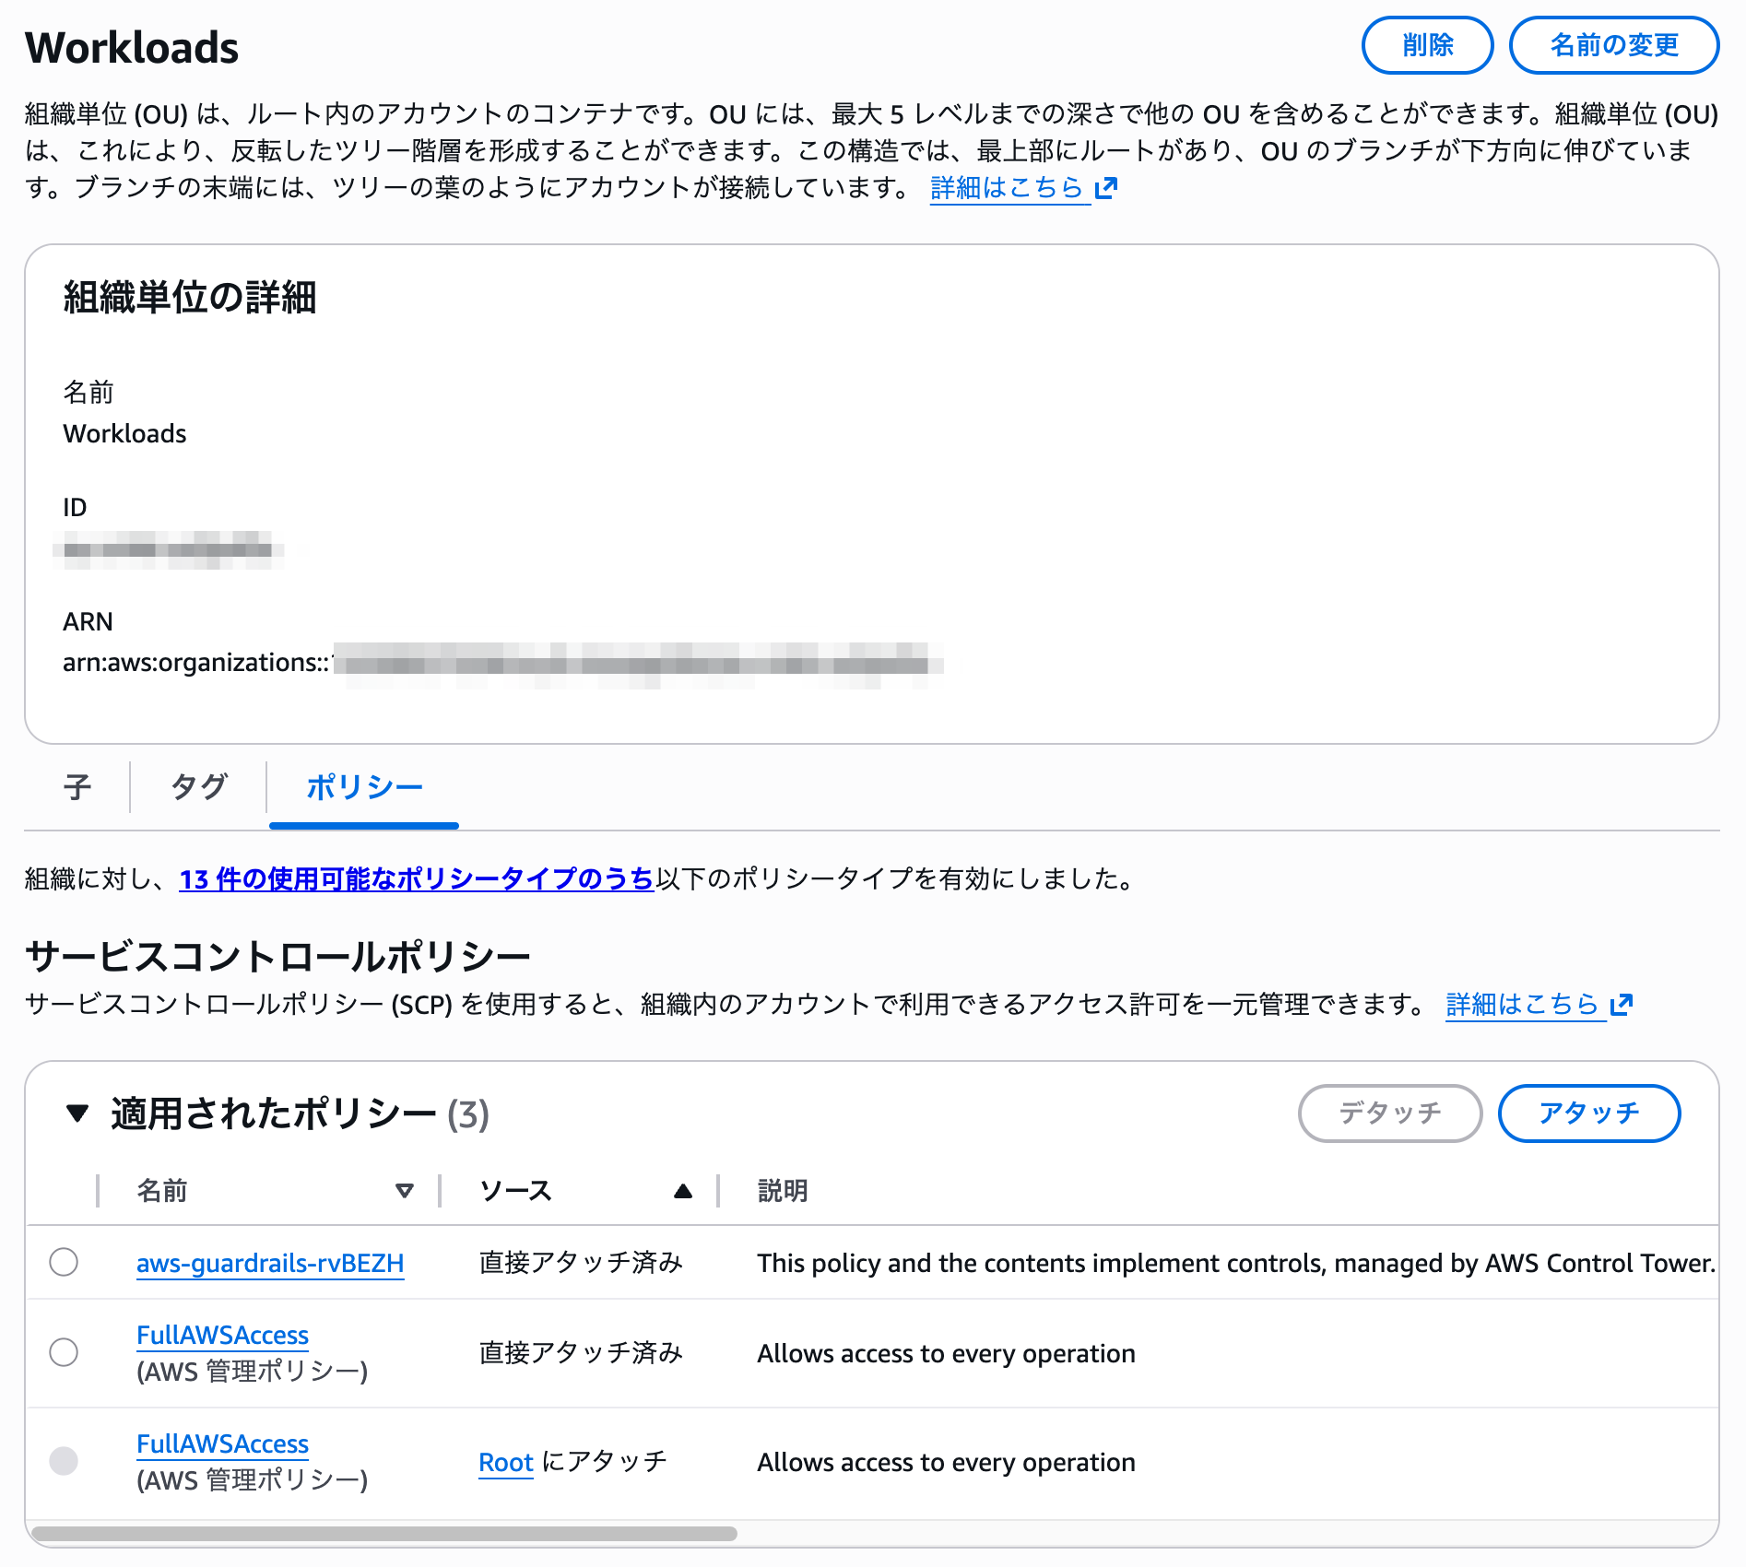Select radio for aws-guardrails-rvBEZH policy
This screenshot has width=1746, height=1567.
pyautogui.click(x=64, y=1262)
